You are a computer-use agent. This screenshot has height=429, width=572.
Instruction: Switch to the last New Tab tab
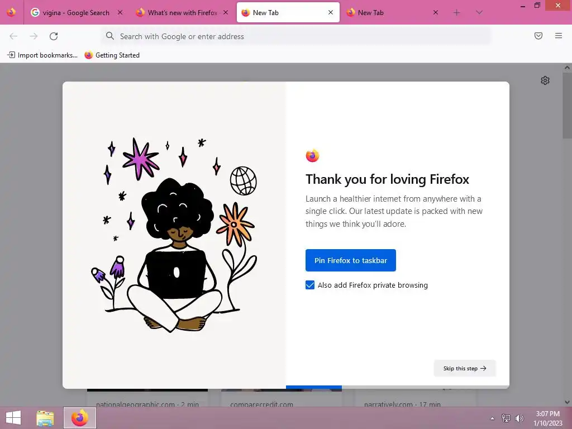click(393, 12)
